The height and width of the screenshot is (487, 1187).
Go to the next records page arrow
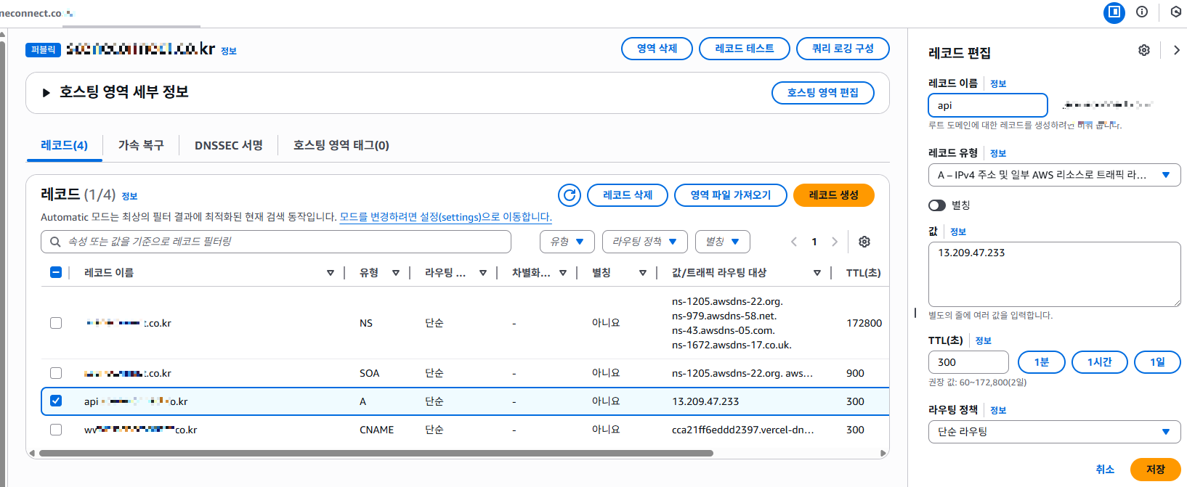[835, 242]
